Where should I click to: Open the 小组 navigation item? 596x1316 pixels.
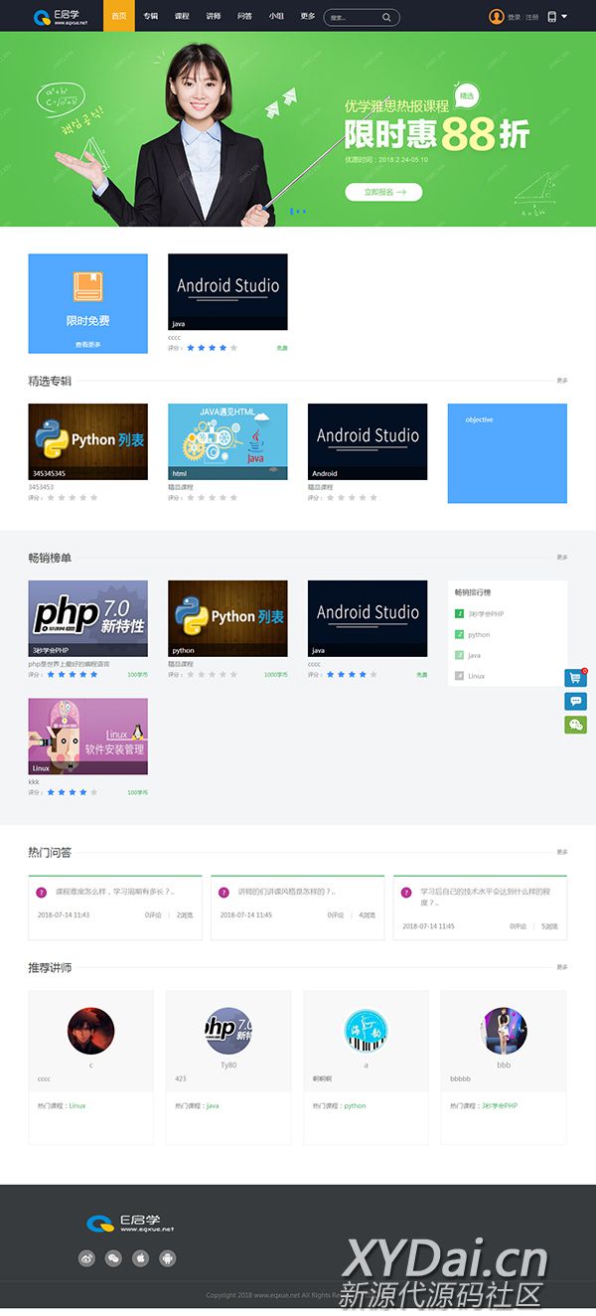(x=276, y=16)
